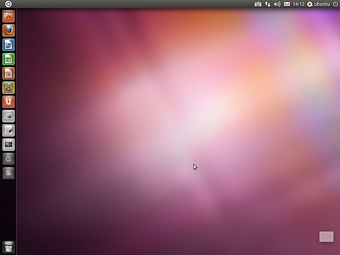Open the Home Folder launcher icon
Image resolution: width=340 pixels, height=255 pixels.
[x=8, y=16]
